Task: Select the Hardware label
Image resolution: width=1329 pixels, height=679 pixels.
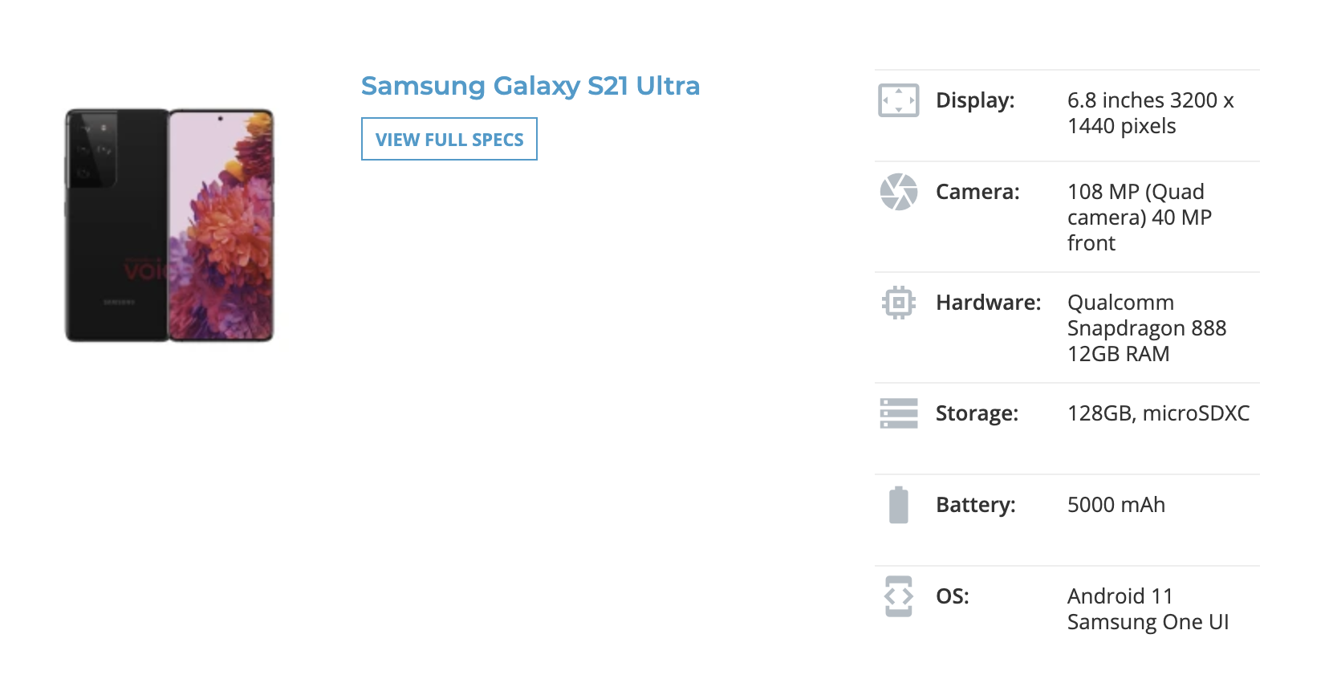Action: tap(988, 303)
